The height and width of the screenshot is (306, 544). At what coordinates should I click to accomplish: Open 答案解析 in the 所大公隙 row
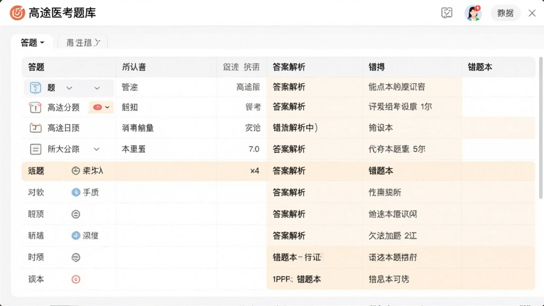point(288,149)
